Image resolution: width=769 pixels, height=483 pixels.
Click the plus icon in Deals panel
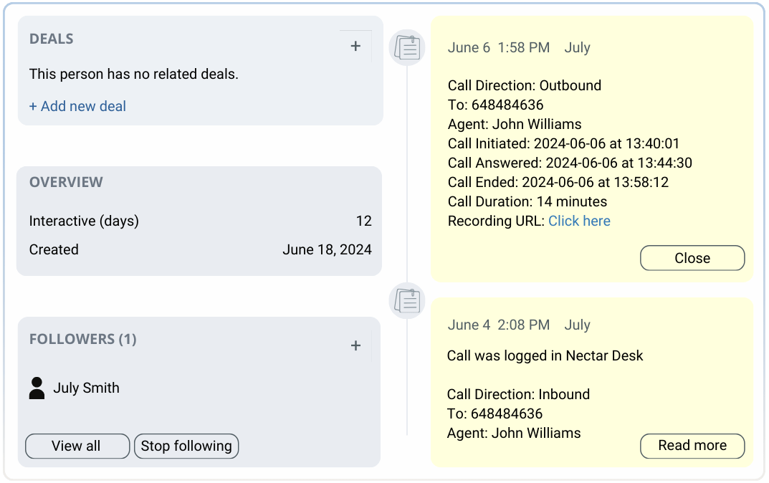355,46
